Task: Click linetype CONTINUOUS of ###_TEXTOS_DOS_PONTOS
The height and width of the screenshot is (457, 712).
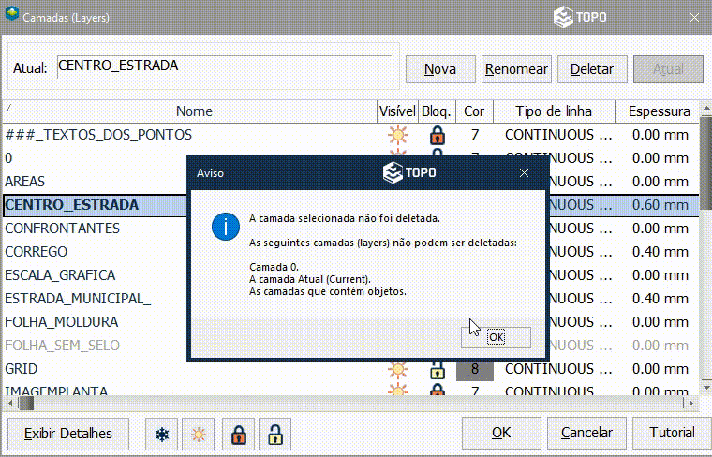Action: click(558, 135)
